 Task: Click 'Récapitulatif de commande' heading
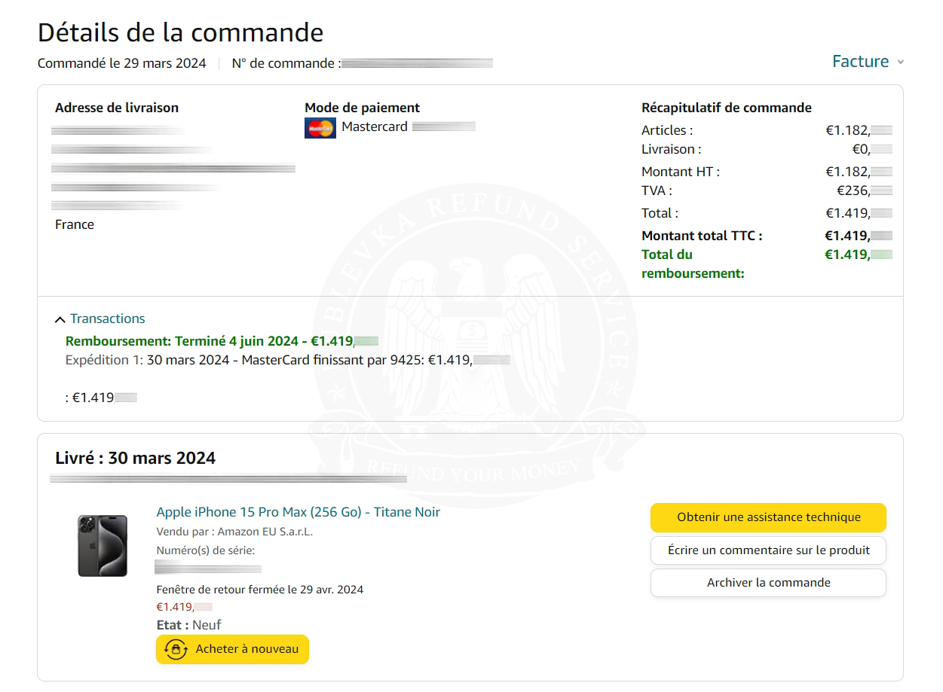(x=727, y=108)
